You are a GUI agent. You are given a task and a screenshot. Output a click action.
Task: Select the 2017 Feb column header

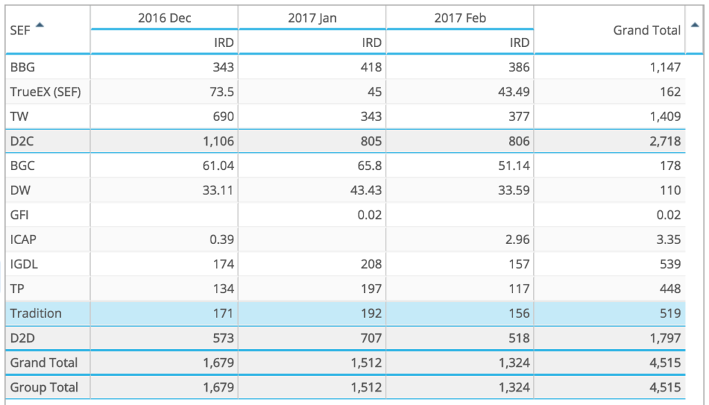(x=460, y=17)
